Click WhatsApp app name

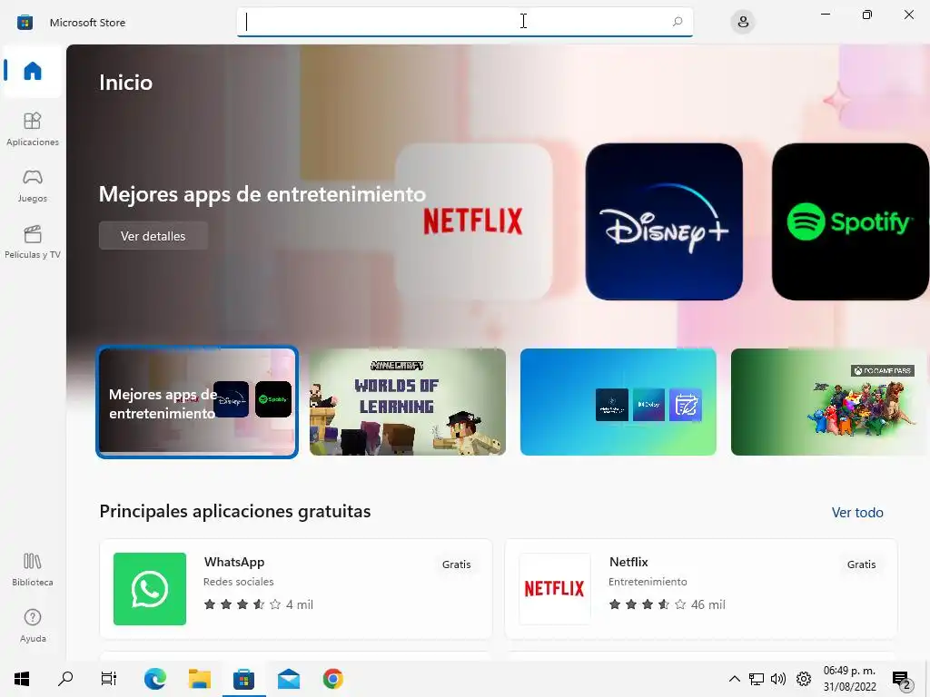(x=234, y=562)
